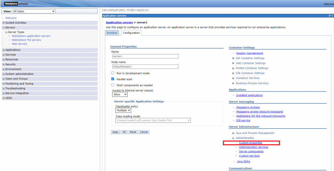
Task: Go back to Application servers breadcrumb
Action: tap(119, 22)
